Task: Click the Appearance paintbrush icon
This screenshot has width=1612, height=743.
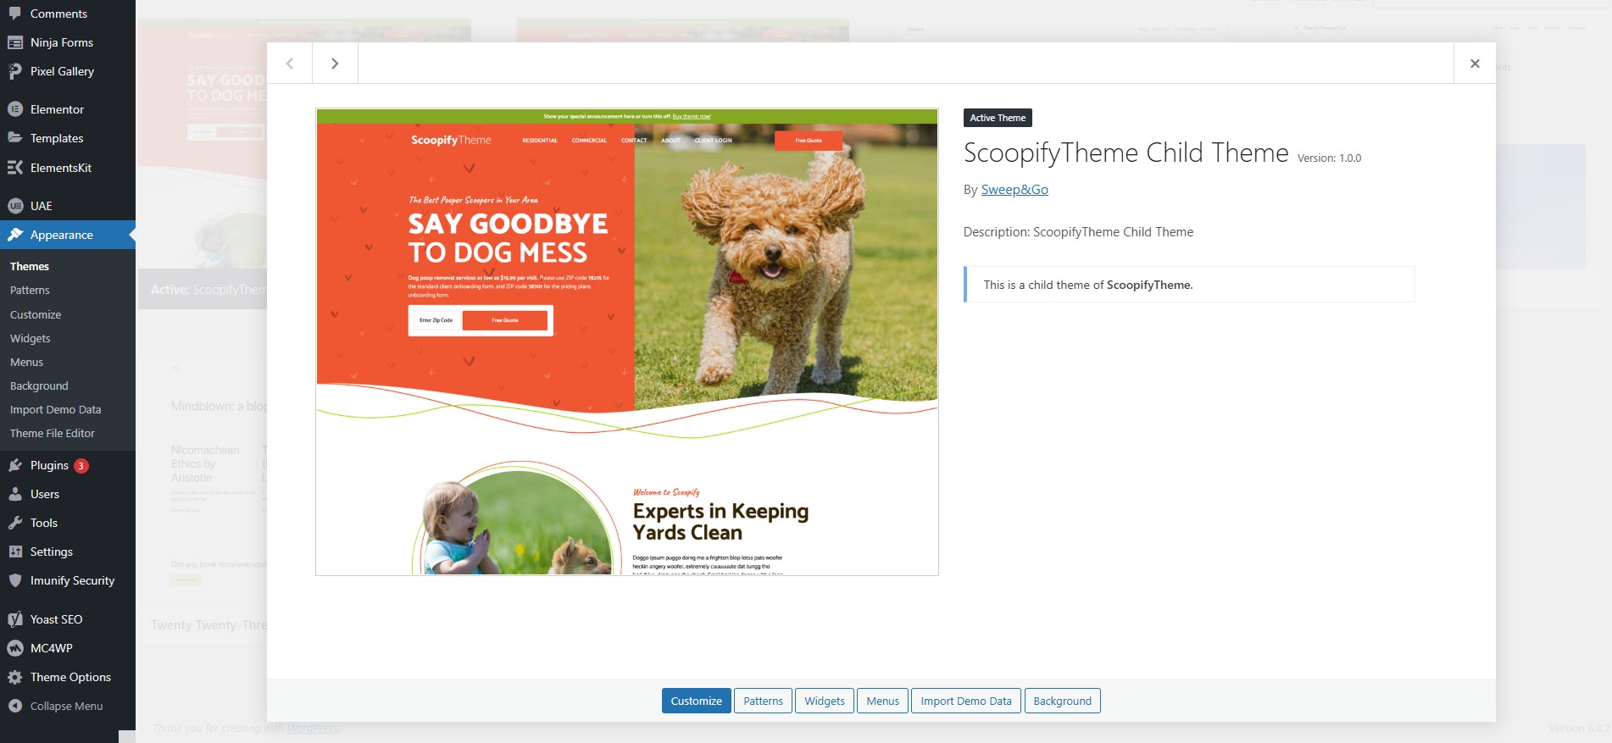Action: 15,235
